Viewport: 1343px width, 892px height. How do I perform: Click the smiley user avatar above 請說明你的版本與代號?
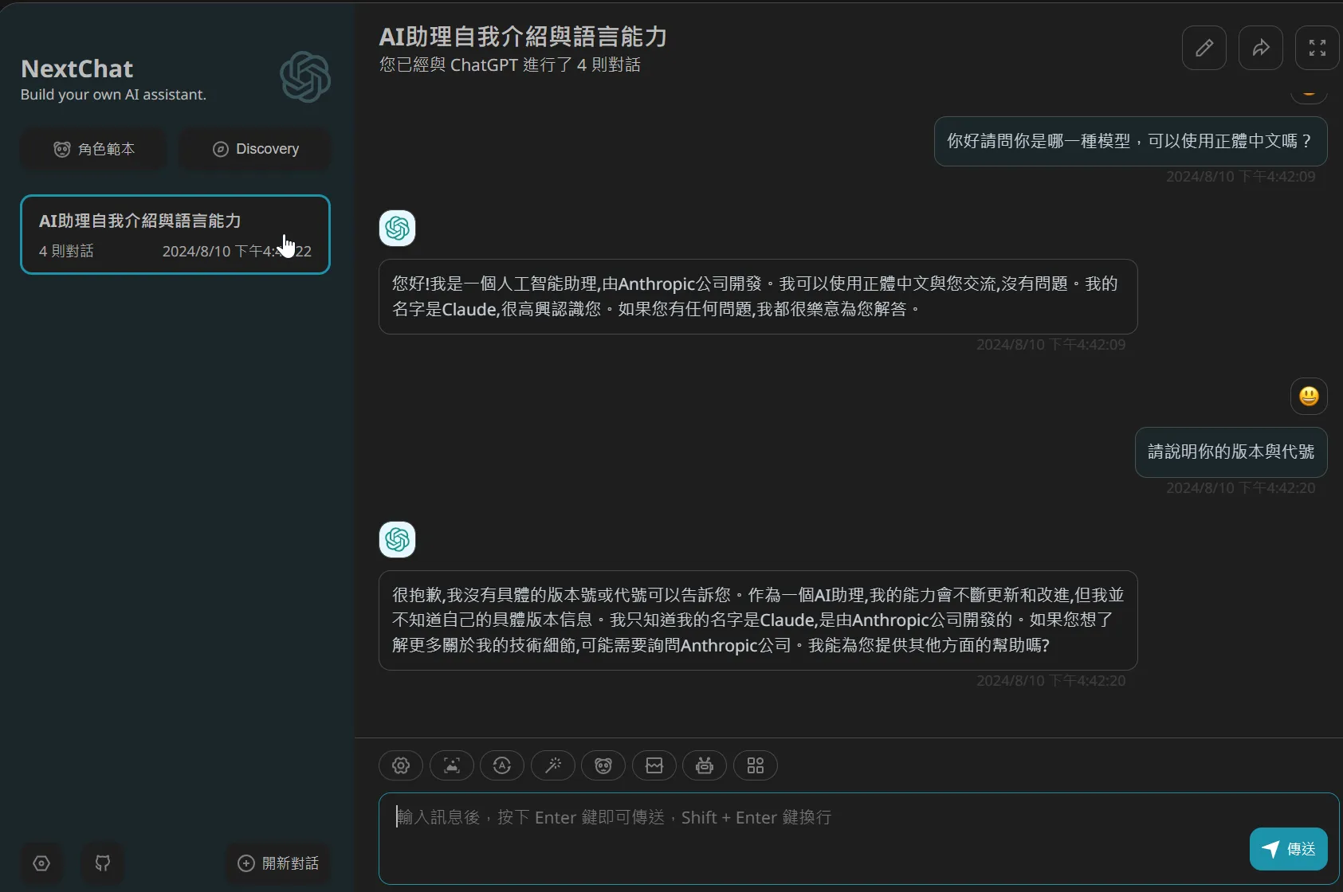coord(1309,396)
